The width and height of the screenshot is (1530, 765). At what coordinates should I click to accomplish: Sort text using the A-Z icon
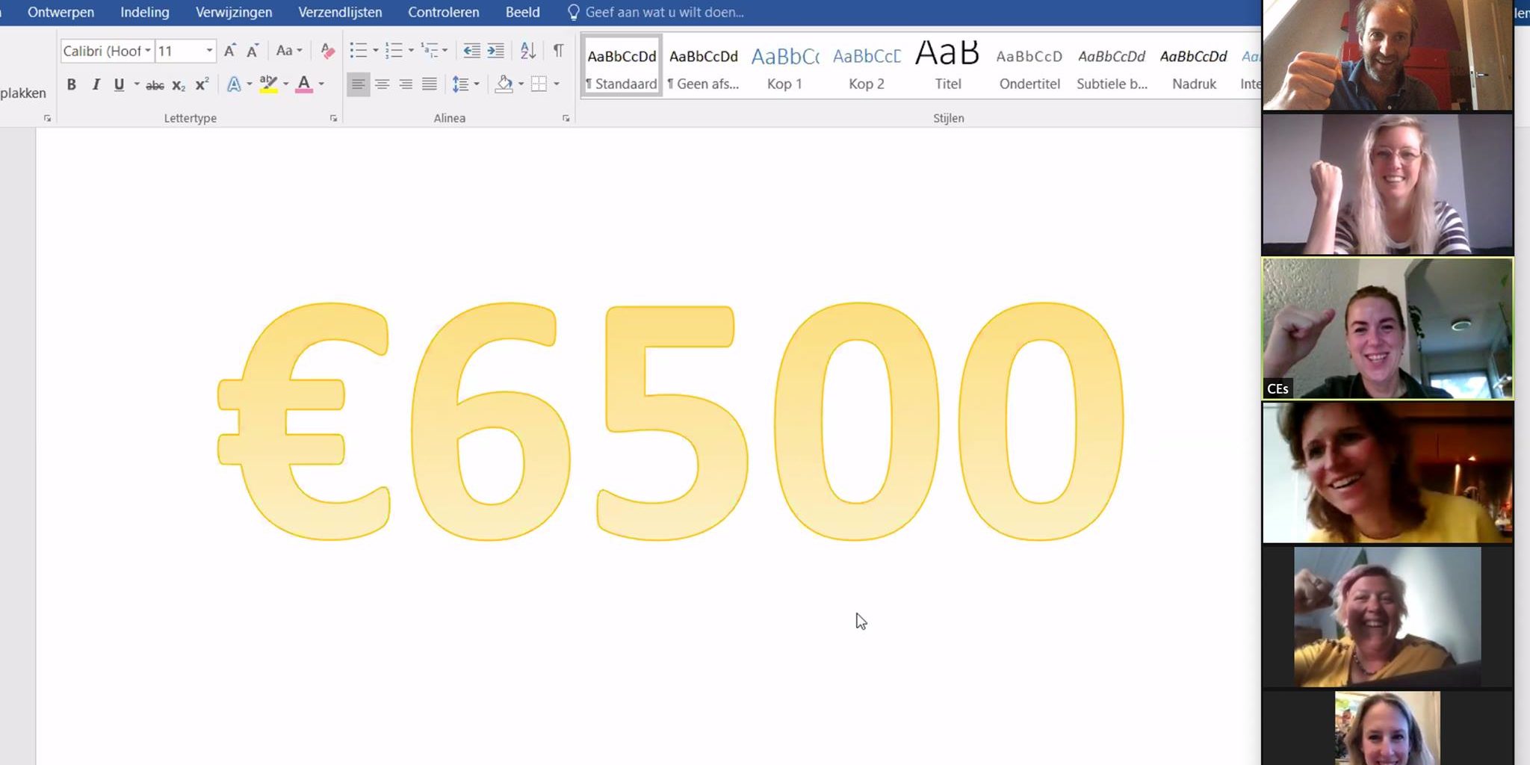click(x=528, y=51)
